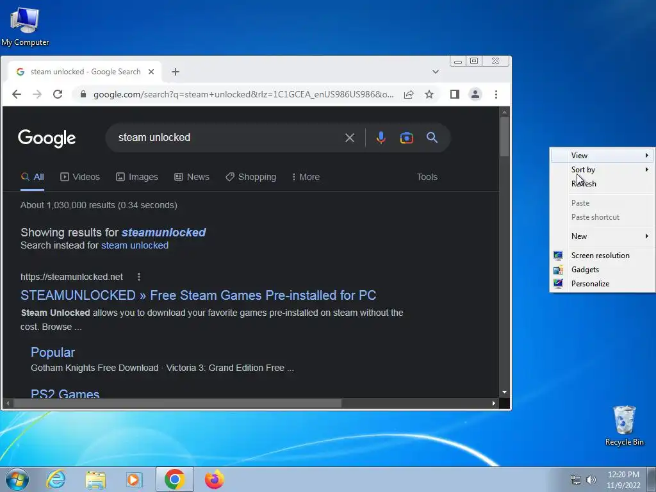Expand the View submenu
Image resolution: width=656 pixels, height=492 pixels.
coord(602,156)
